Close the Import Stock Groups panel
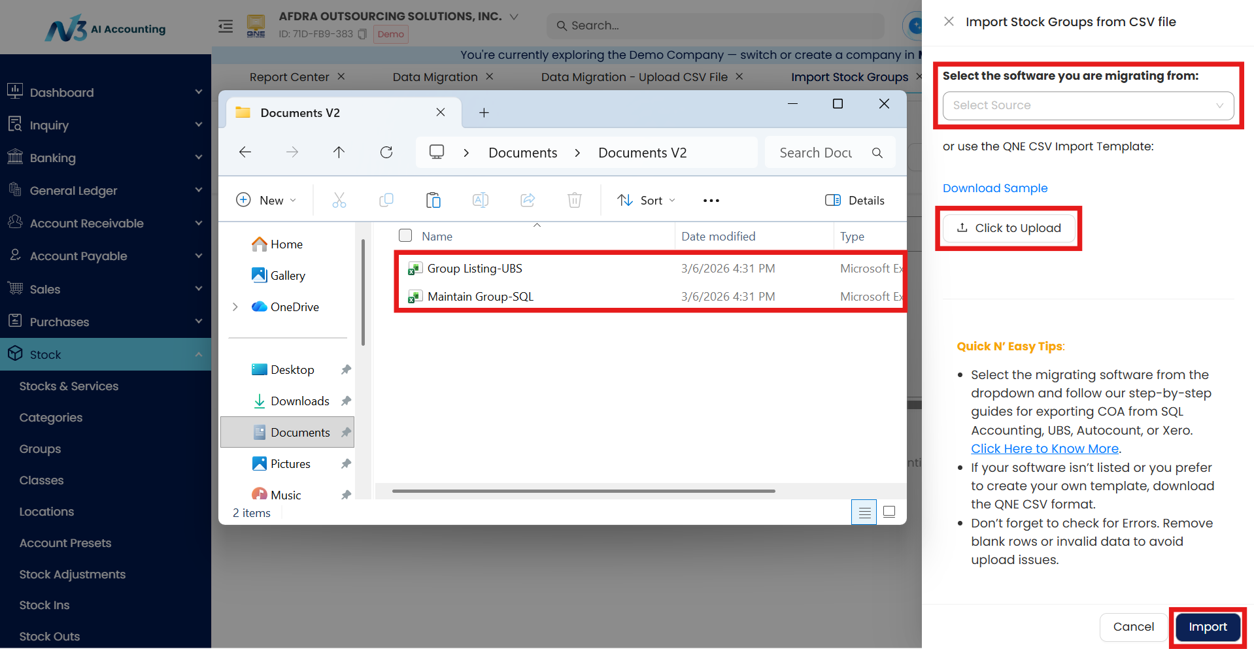This screenshot has height=649, width=1254. (x=949, y=22)
